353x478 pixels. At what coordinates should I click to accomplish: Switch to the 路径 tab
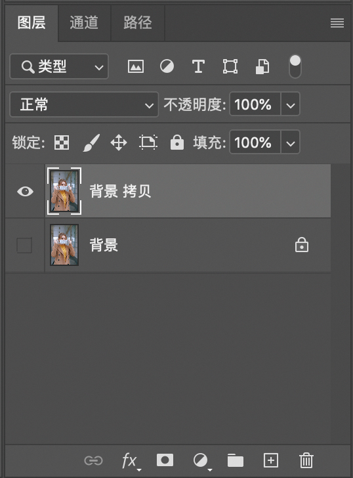[x=138, y=23]
